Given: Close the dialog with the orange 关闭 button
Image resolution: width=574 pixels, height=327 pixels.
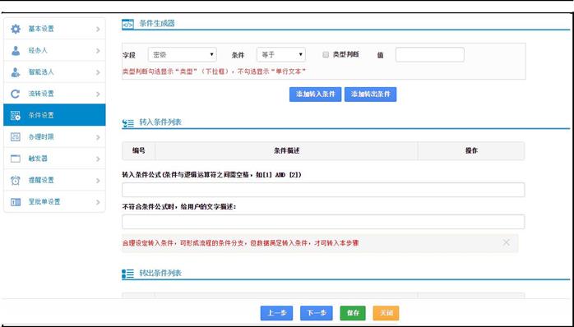Looking at the screenshot, I should point(386,313).
